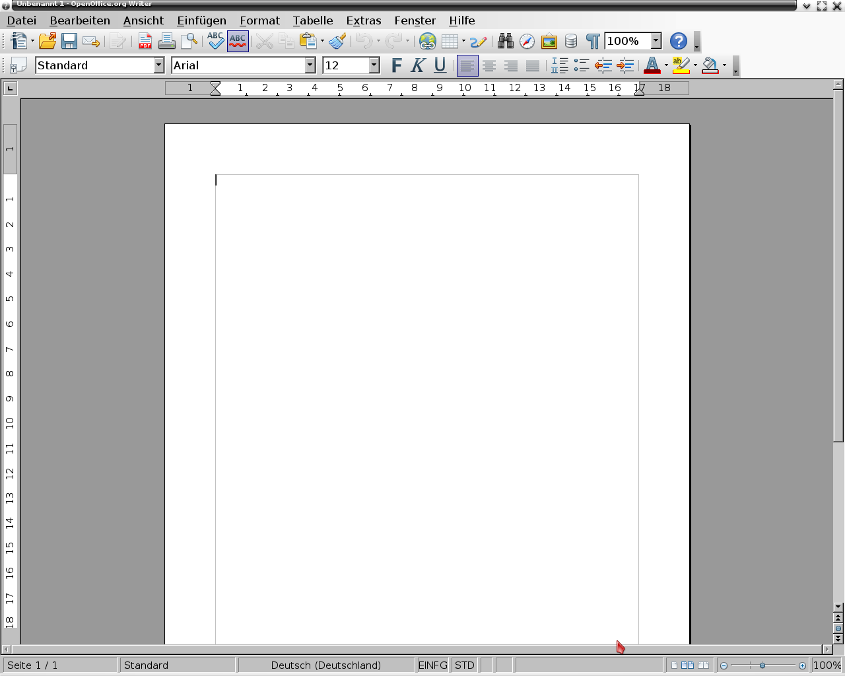Image resolution: width=845 pixels, height=676 pixels.
Task: Click the New document icon
Action: click(x=20, y=41)
